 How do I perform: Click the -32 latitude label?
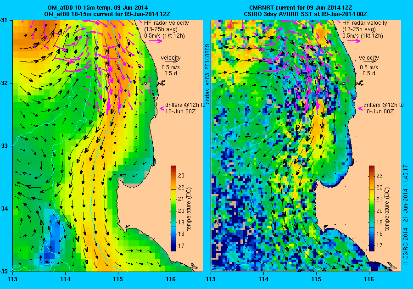tap(4, 83)
